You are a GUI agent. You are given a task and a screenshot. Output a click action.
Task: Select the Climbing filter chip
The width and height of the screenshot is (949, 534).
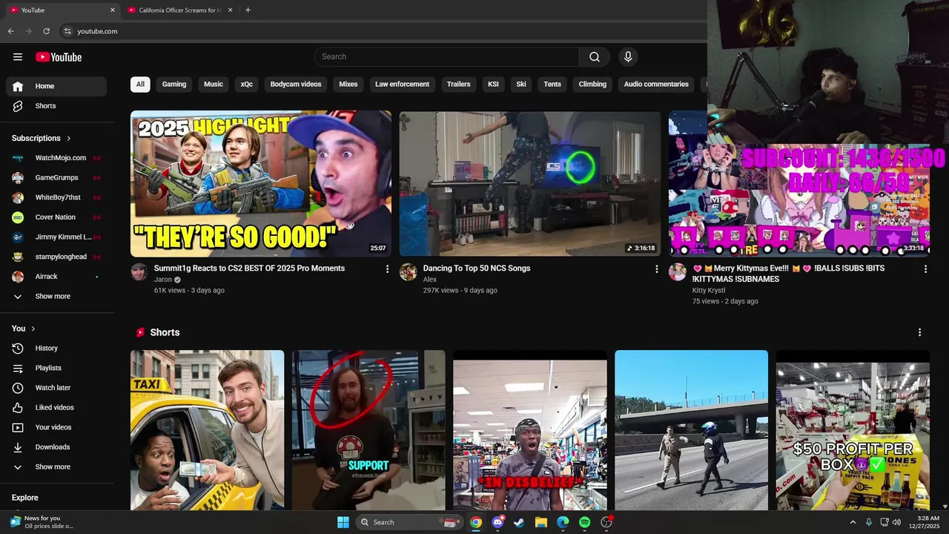(592, 85)
